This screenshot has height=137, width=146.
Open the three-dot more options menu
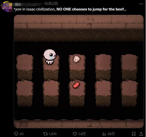(x=141, y=4)
